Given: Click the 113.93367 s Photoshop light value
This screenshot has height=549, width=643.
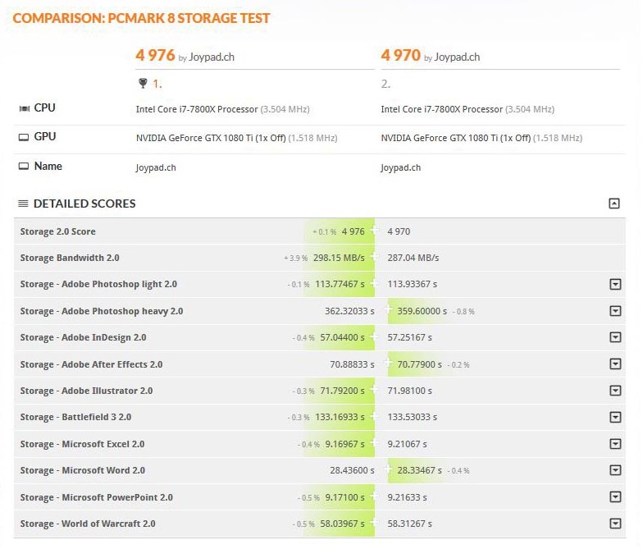Looking at the screenshot, I should point(412,284).
